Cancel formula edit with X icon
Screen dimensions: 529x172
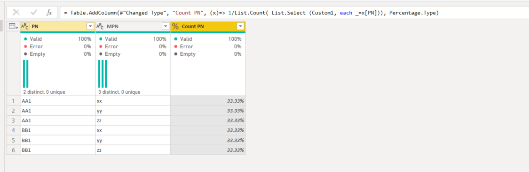16,13
